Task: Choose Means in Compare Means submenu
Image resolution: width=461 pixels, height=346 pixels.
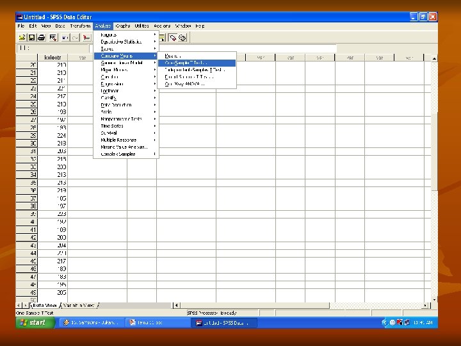Action: pyautogui.click(x=197, y=56)
